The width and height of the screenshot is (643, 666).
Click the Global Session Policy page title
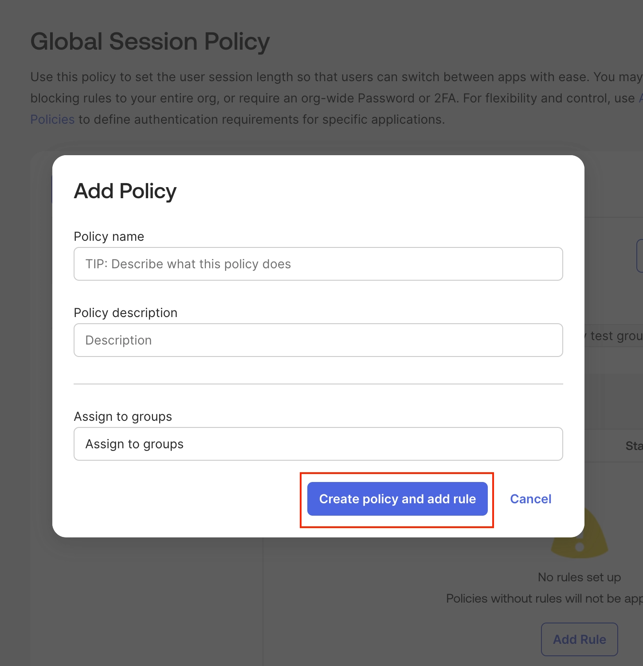tap(150, 42)
